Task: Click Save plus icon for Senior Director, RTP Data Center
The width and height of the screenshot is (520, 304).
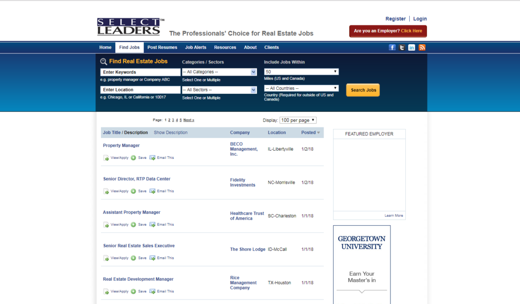Action: pos(134,191)
